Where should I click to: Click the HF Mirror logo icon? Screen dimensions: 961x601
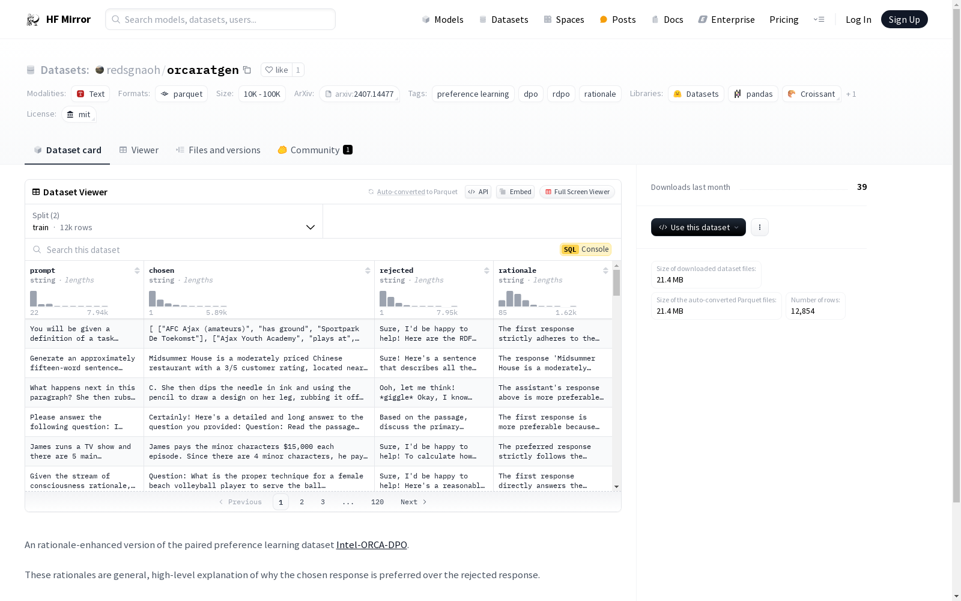tap(33, 20)
